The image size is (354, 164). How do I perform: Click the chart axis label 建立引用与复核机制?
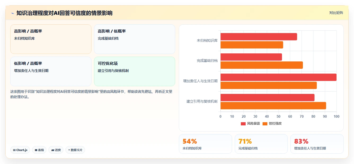point(202,101)
